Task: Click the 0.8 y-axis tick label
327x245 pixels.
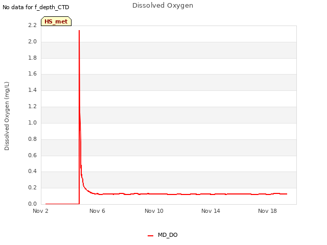Action: (x=32, y=139)
